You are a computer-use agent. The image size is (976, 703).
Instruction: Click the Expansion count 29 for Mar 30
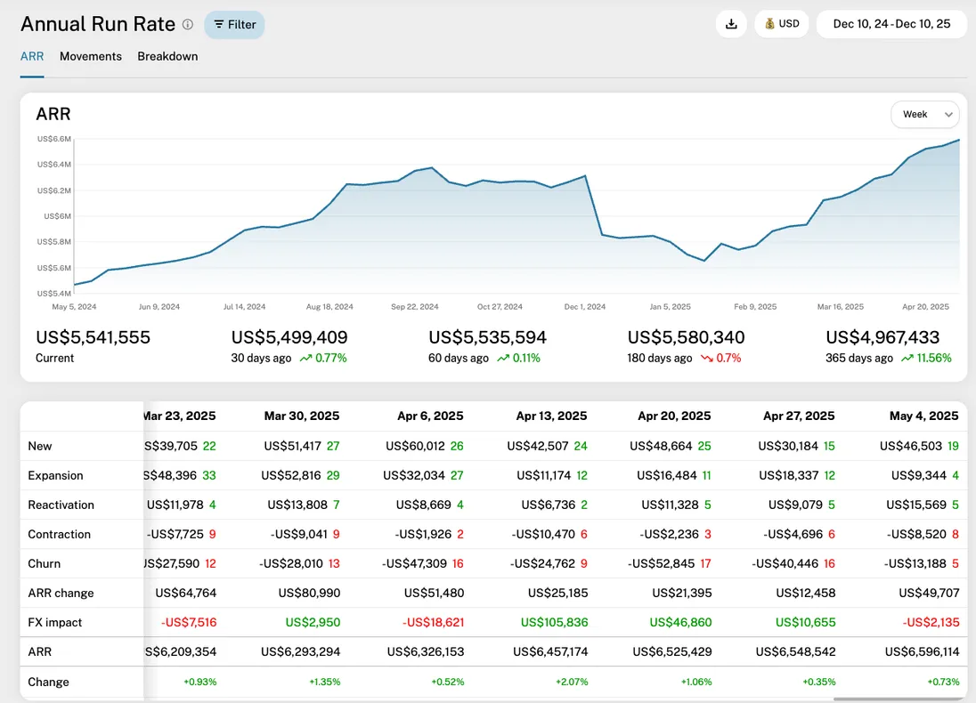(x=333, y=475)
